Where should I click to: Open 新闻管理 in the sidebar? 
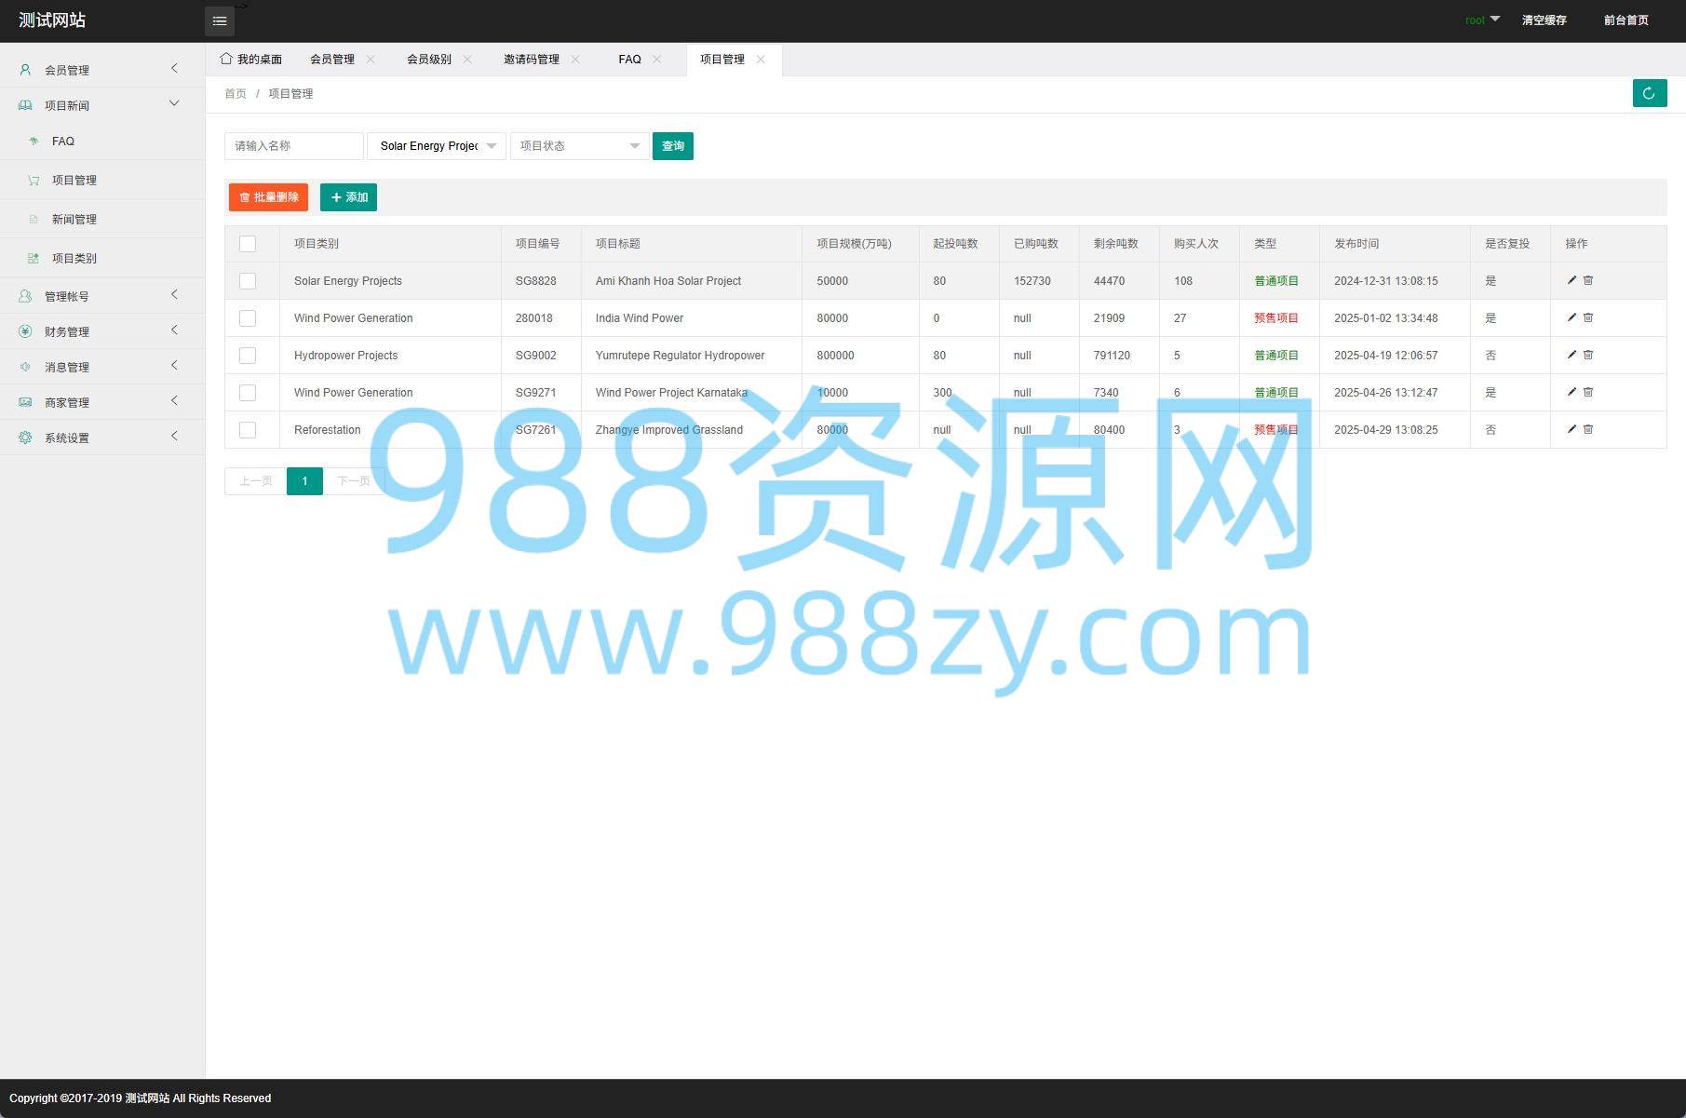(74, 220)
